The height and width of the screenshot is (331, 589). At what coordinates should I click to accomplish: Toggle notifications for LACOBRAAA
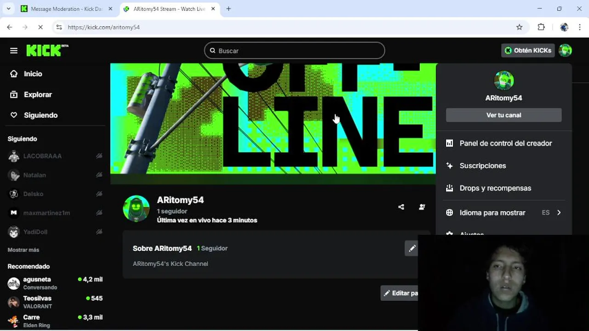coord(99,156)
